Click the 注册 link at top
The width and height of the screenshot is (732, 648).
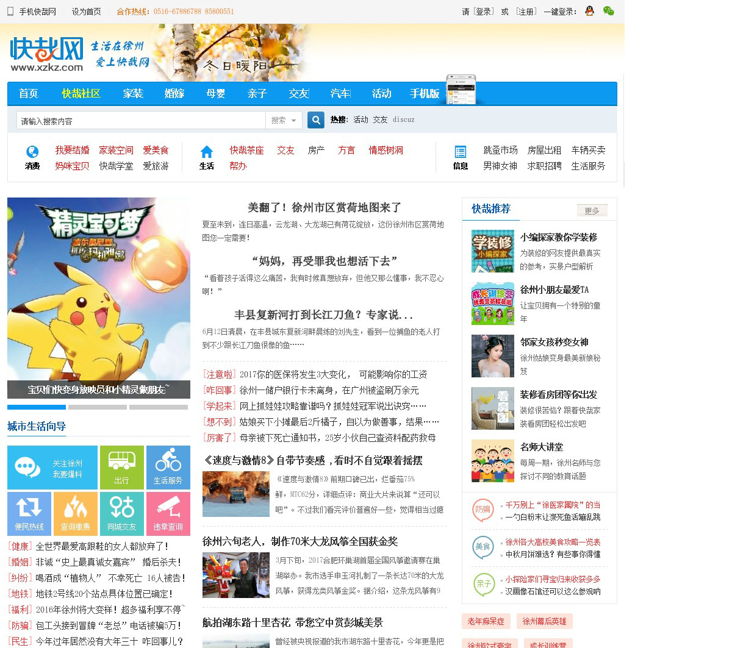click(526, 12)
